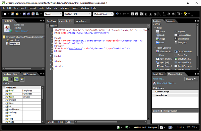Toggle Italic formatting button
This screenshot has height=131, width=201.
coord(137,14)
